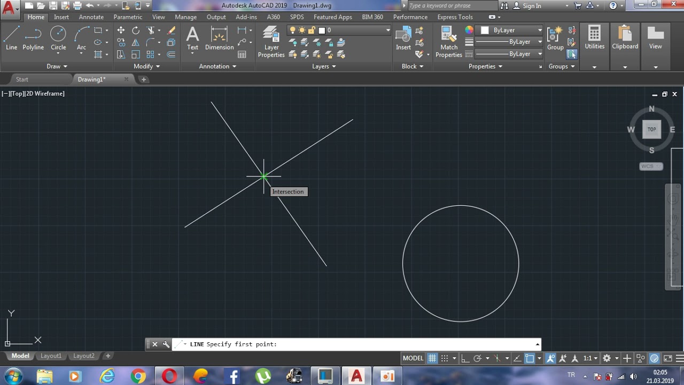684x385 pixels.
Task: Switch to the Start file tab
Action: click(x=22, y=79)
